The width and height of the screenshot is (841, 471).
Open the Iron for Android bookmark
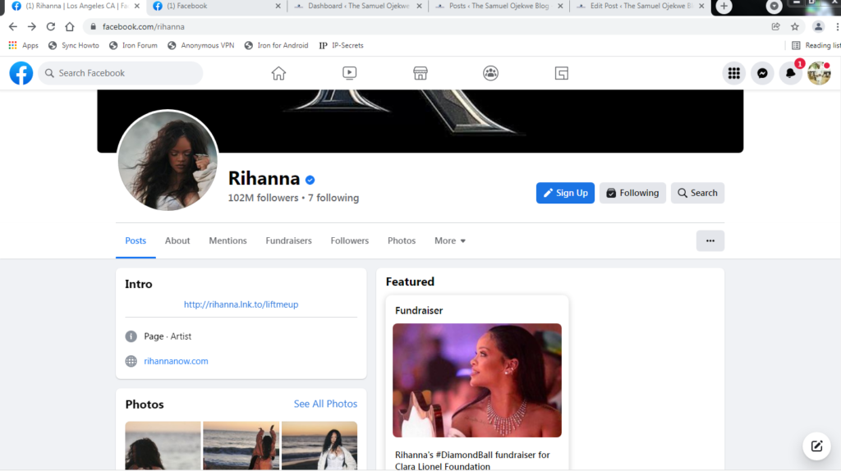point(277,46)
